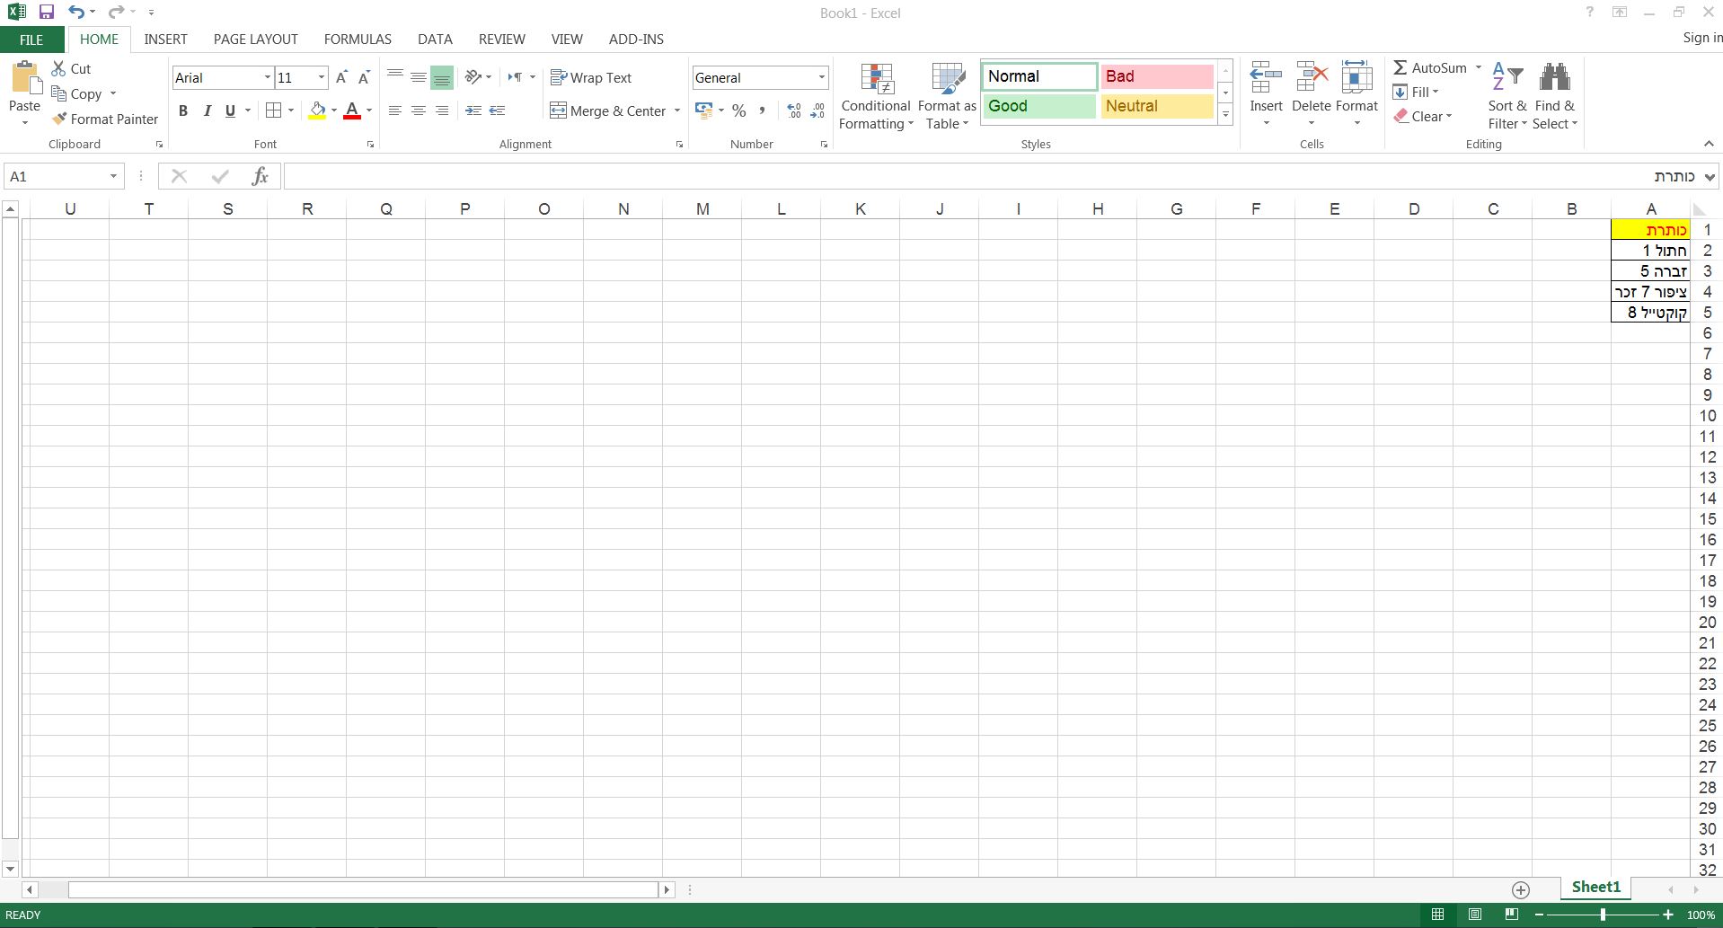Decrease font size with the small A icon

364,78
